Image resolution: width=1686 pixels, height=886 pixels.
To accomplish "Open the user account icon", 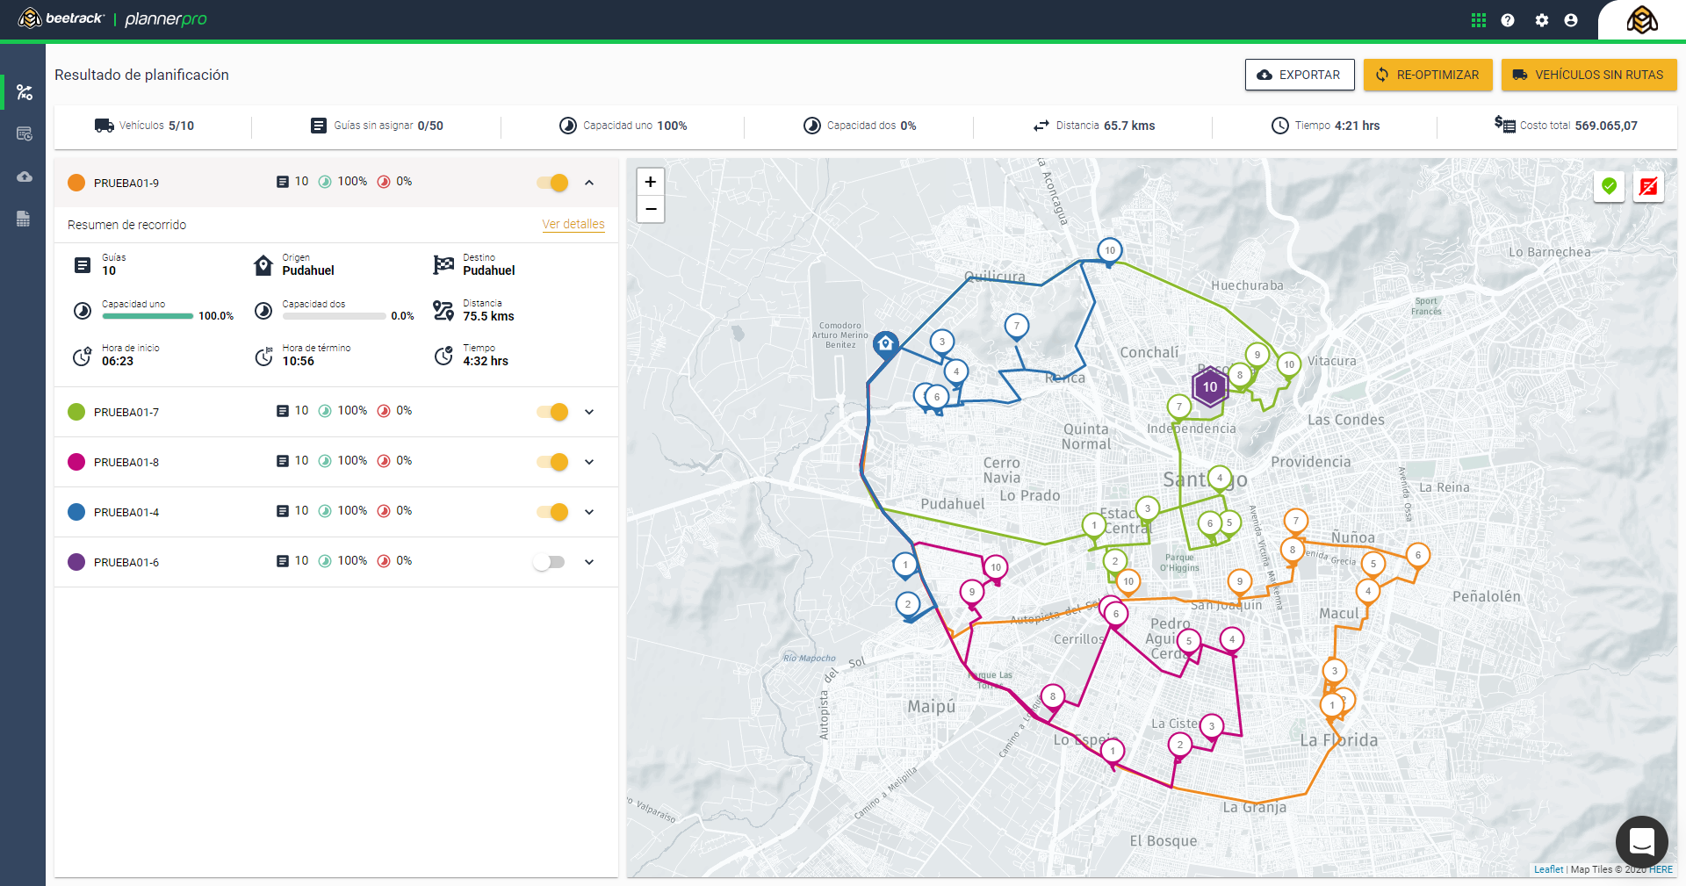I will (x=1571, y=20).
